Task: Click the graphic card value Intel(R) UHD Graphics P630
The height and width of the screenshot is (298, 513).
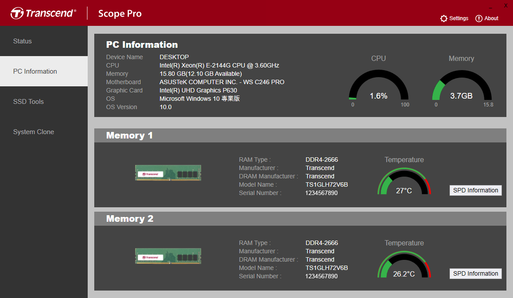Action: [x=198, y=90]
